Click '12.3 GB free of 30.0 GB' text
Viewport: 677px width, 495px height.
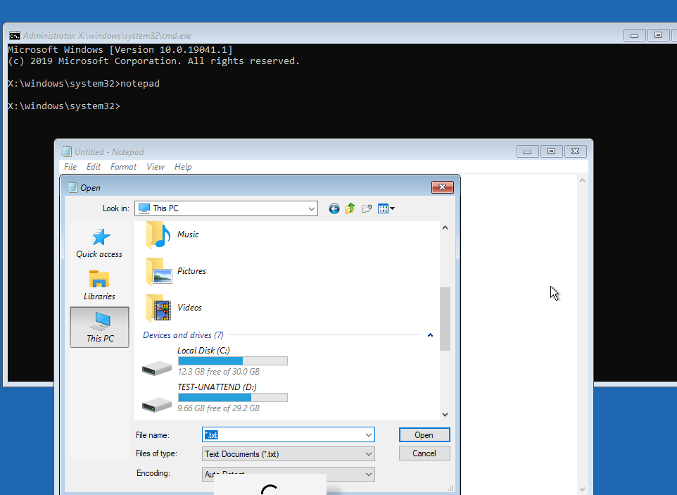coord(218,372)
